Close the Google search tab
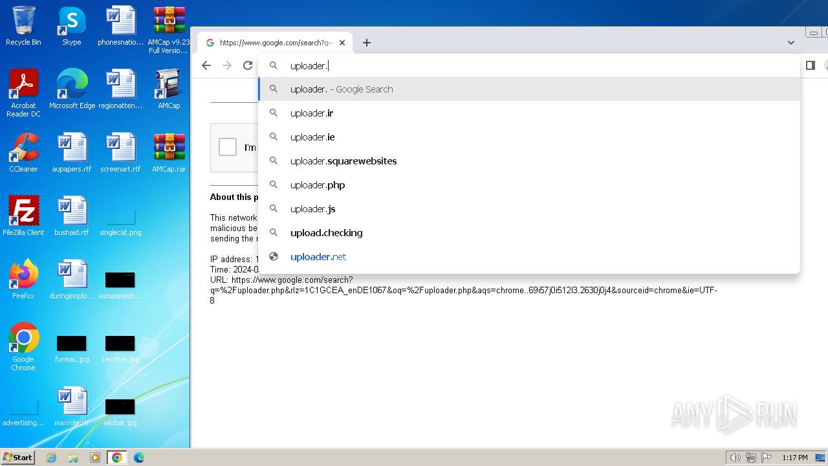Screen dimensions: 828x466 point(342,43)
